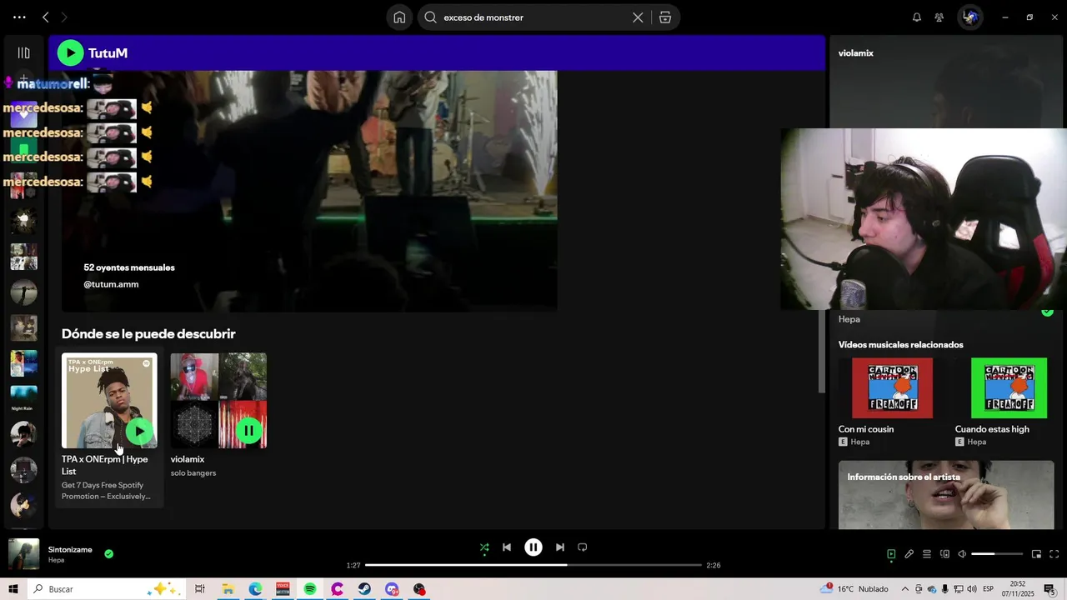This screenshot has width=1067, height=600.
Task: Open the Browse icon next to search
Action: tap(665, 17)
